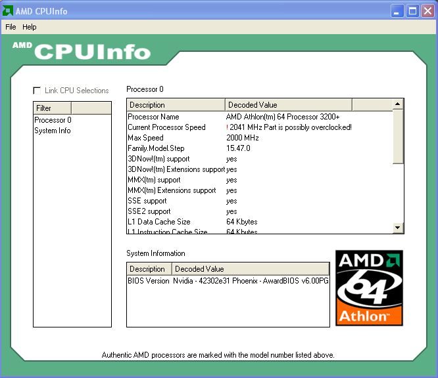Click the Nvidia AwardBIOS version value
438x378 pixels.
(251, 281)
